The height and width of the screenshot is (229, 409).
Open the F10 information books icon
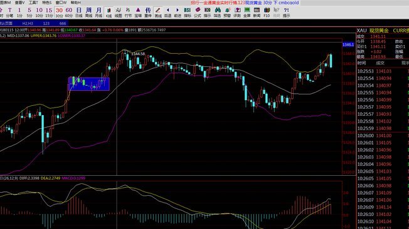coord(267,13)
